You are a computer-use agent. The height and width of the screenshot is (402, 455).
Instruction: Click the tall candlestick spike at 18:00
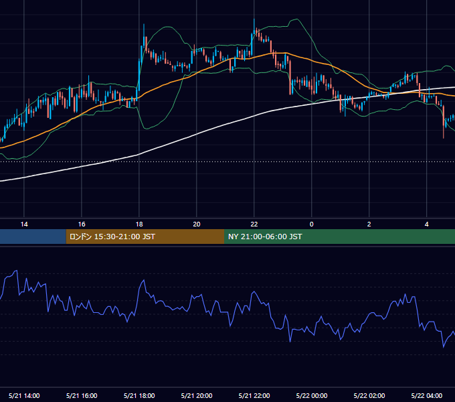[x=144, y=36]
